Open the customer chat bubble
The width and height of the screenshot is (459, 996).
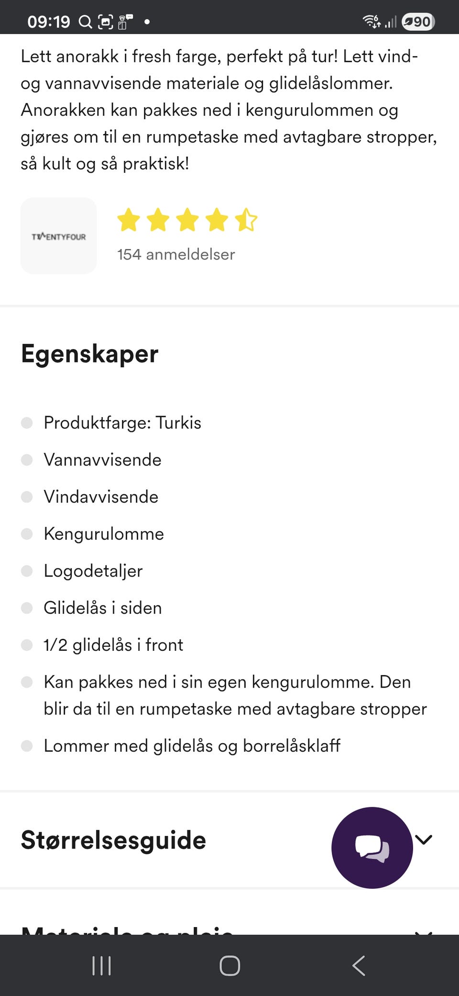pyautogui.click(x=372, y=848)
